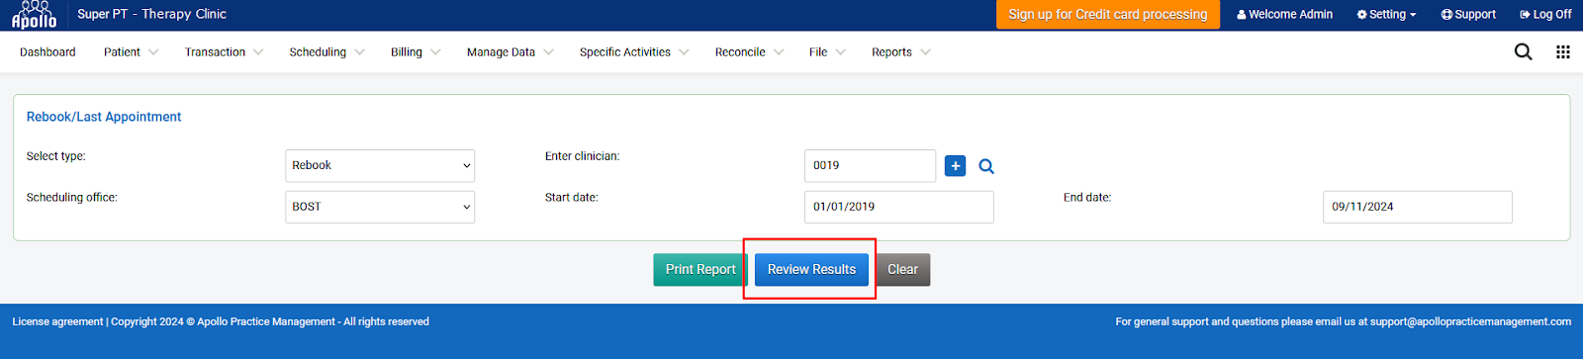Click Welcome Admin user entry
Viewport: 1583px width, 359px height.
coord(1284,15)
